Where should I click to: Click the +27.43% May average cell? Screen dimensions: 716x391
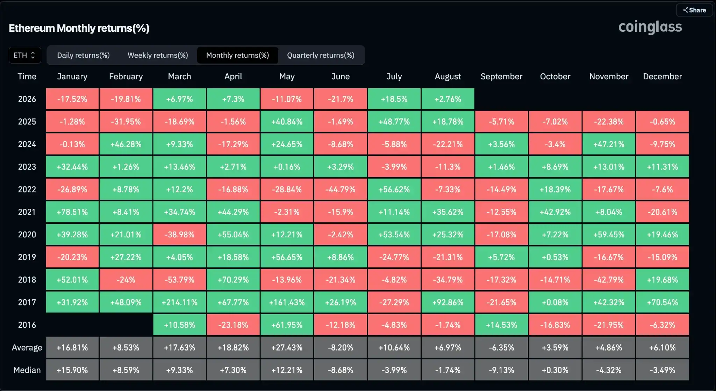click(x=287, y=348)
